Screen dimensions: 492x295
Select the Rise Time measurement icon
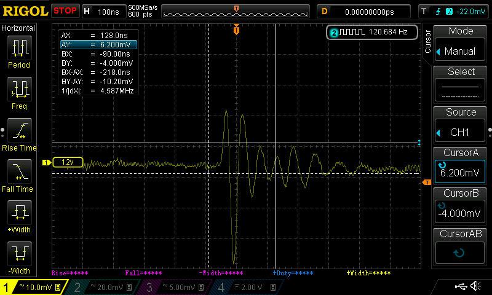coord(19,130)
